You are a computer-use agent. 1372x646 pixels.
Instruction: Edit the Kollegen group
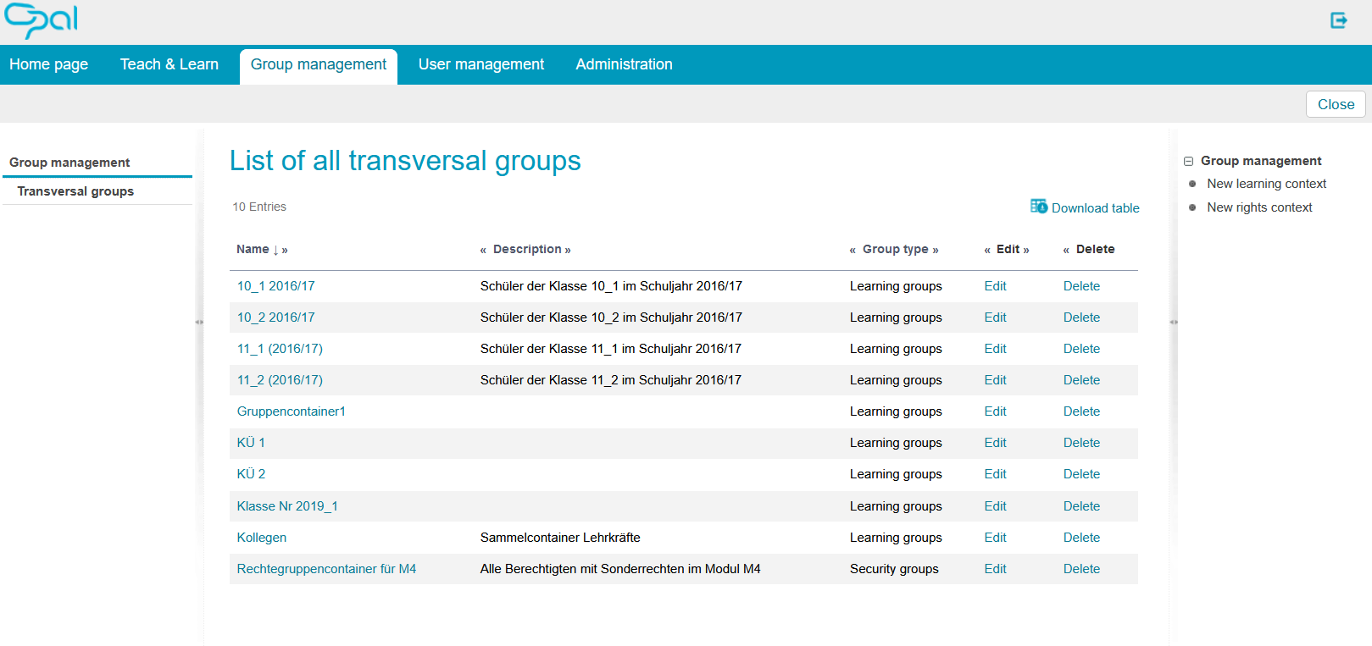[x=995, y=538]
